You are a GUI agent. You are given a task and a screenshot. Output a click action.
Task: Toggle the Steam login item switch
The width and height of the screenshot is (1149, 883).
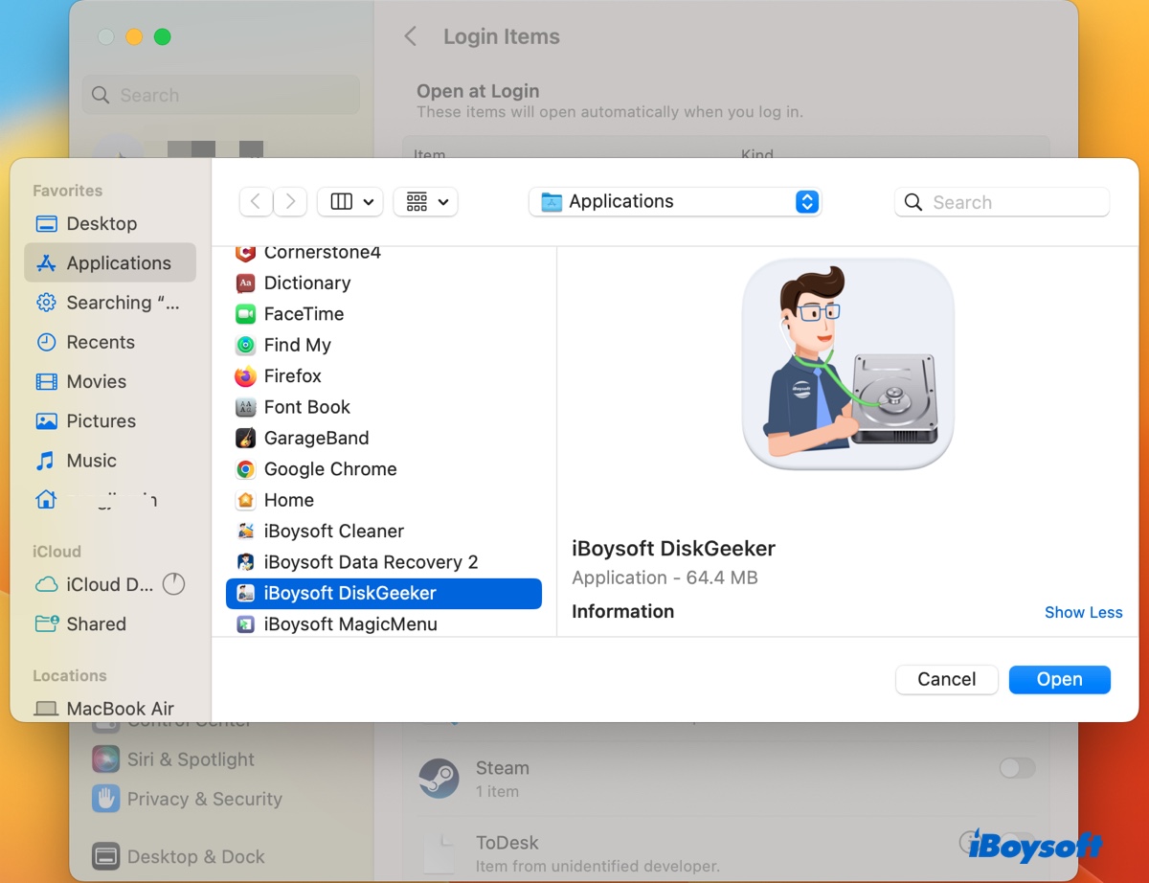click(1017, 768)
